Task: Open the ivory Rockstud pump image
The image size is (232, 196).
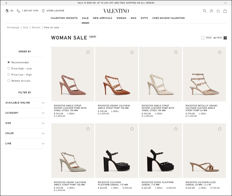Action: pos(161,74)
